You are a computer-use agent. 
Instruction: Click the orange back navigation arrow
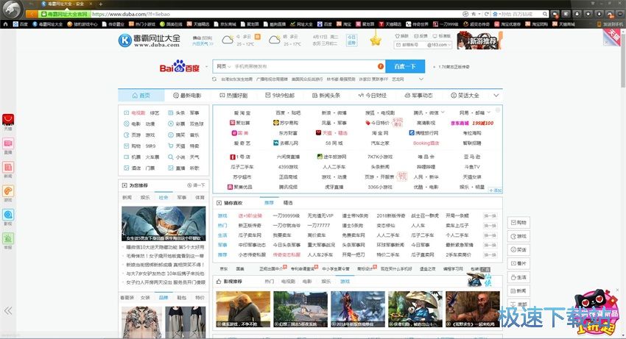coord(32,14)
